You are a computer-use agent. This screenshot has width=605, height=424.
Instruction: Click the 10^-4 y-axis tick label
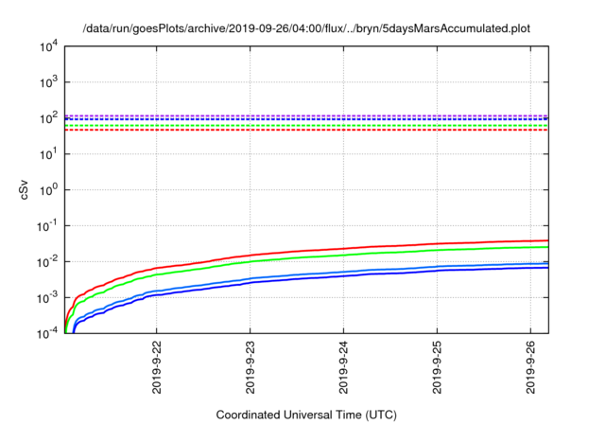47,333
